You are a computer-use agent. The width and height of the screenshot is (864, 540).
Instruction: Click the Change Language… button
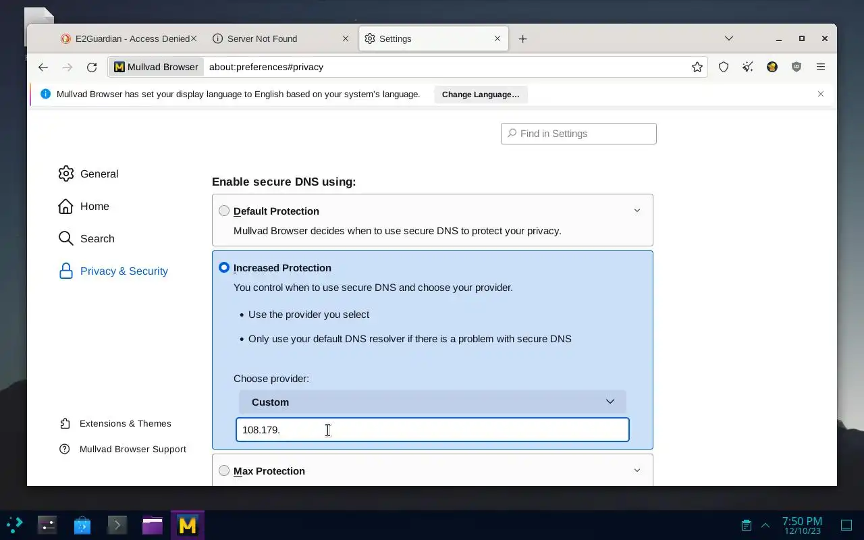click(x=481, y=94)
